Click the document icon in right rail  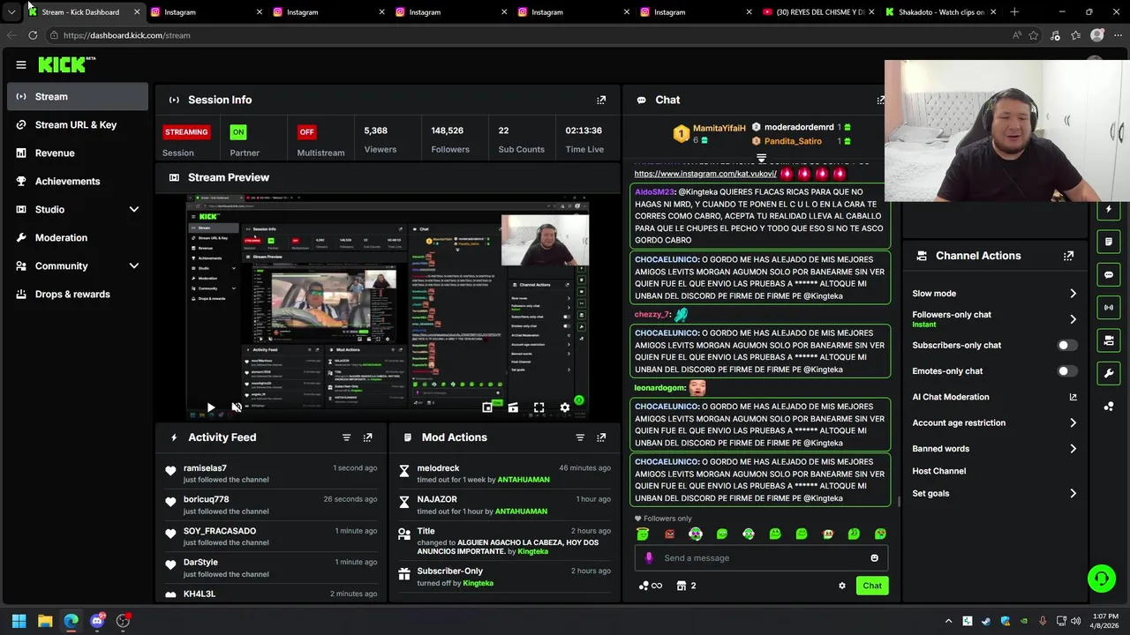coord(1109,242)
